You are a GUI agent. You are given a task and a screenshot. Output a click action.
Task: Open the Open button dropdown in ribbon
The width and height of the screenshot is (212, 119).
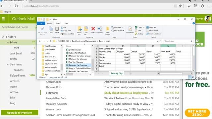(x=143, y=27)
